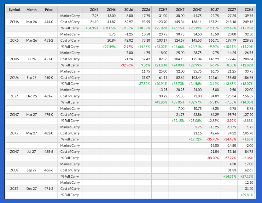This screenshot has height=203, width=262.
Task: Click the Sep 26 month cell
Action: coord(32,78)
